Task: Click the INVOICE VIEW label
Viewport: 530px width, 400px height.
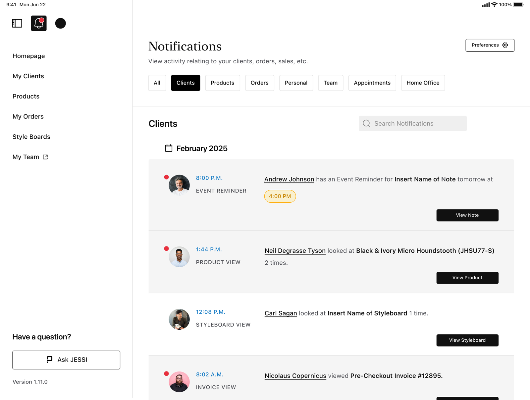Action: (216, 387)
